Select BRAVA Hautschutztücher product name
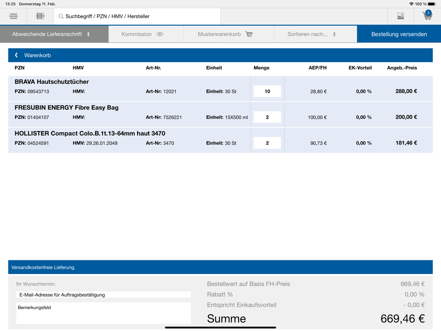Screen dimensions: 441x331 tap(52, 82)
